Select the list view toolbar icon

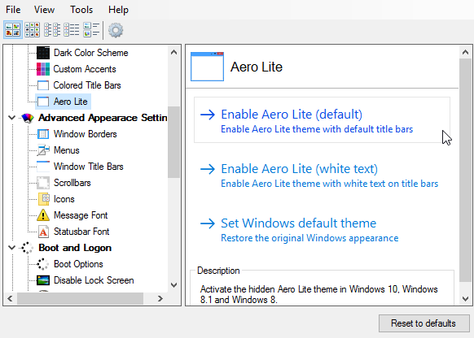pos(72,30)
